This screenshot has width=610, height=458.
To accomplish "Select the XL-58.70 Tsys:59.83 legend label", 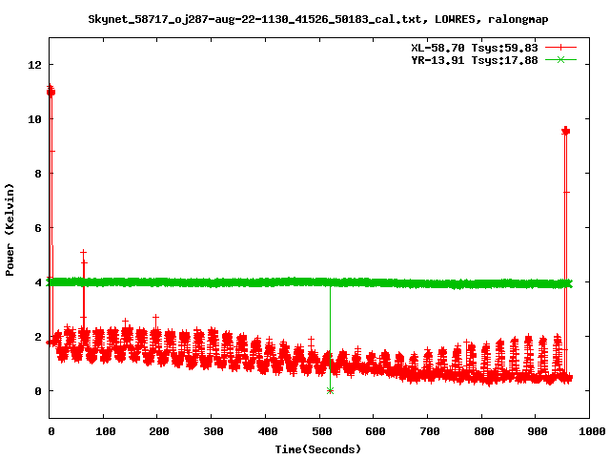I will (475, 48).
